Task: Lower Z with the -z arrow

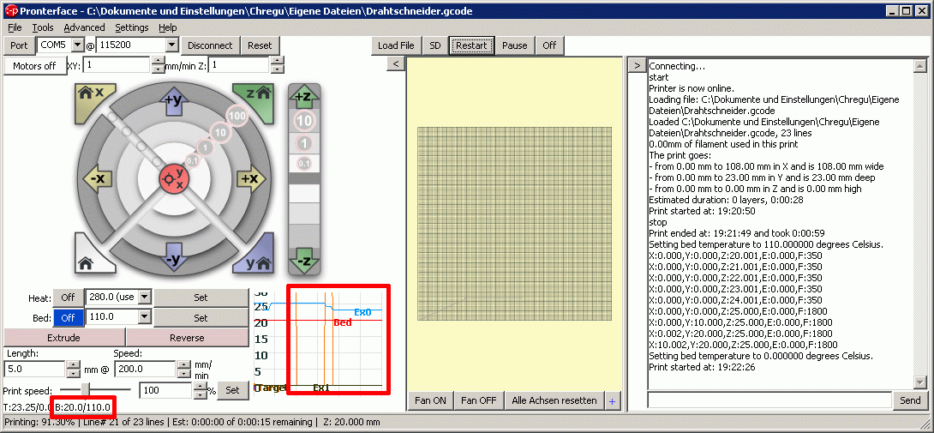Action: point(304,260)
